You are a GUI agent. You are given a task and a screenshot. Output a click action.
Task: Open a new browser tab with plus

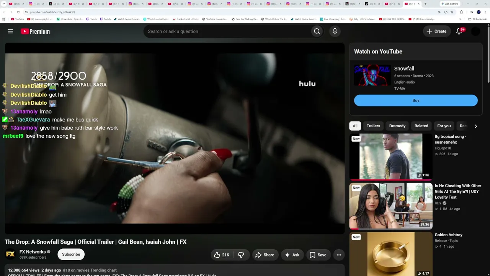click(x=425, y=4)
